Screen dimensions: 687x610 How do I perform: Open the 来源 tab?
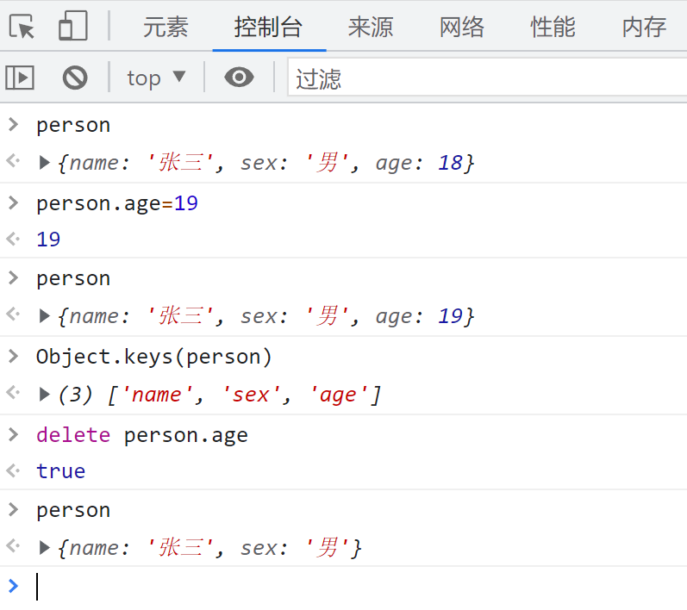pyautogui.click(x=371, y=27)
